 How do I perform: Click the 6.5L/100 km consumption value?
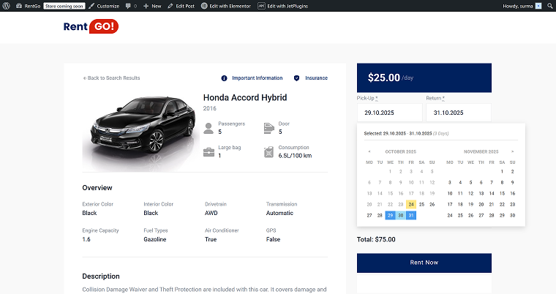click(x=295, y=156)
